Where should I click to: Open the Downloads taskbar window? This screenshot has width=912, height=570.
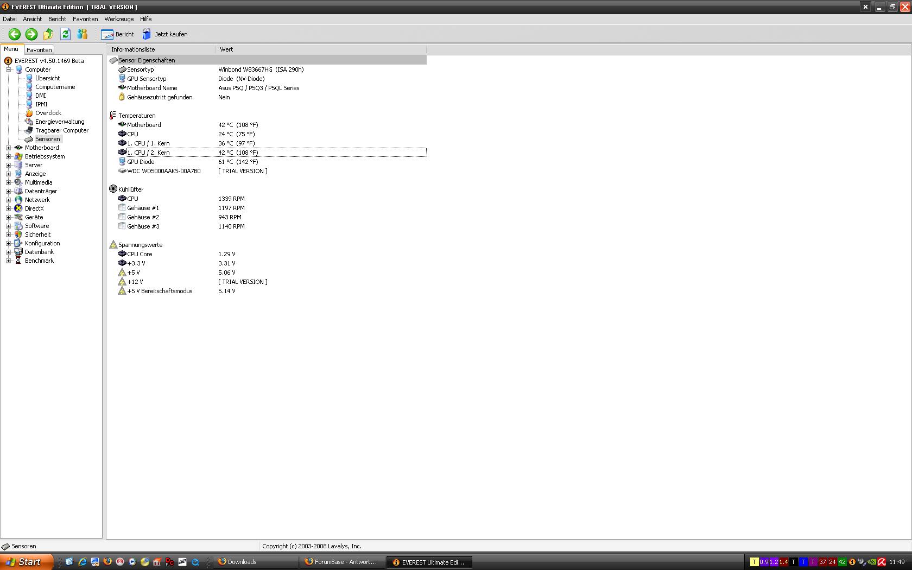click(x=256, y=562)
